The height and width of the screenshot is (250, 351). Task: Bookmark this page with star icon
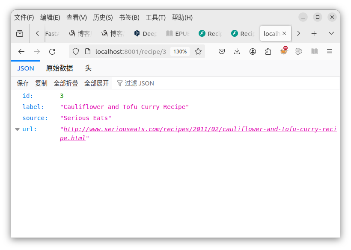click(198, 52)
